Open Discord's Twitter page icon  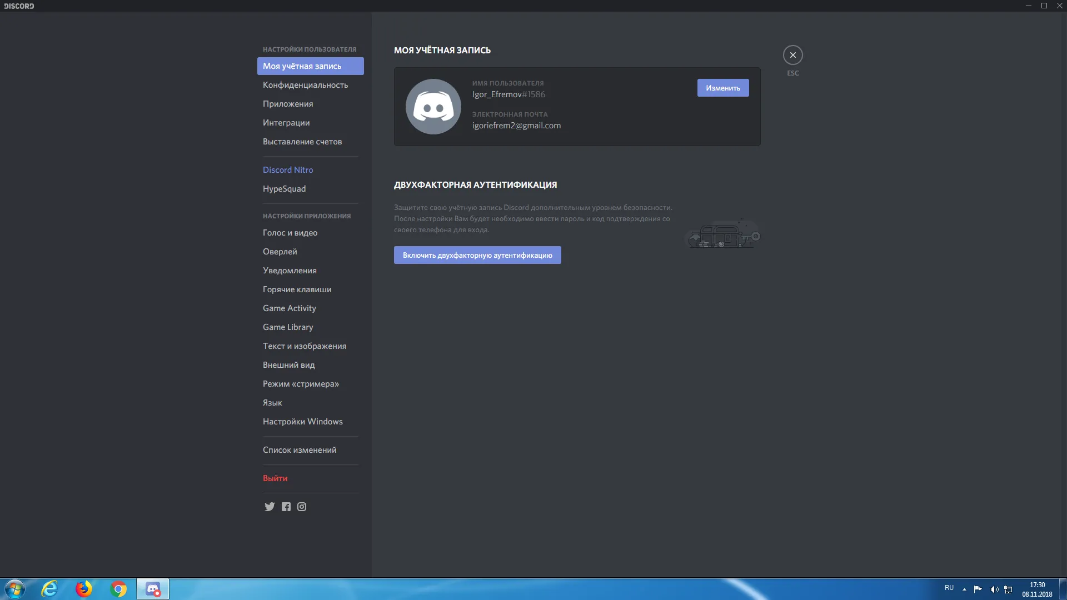point(270,507)
